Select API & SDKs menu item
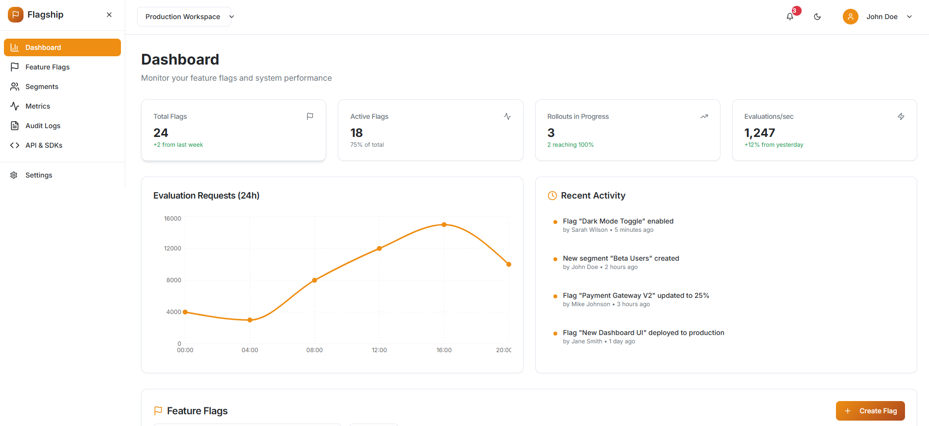 [x=44, y=145]
